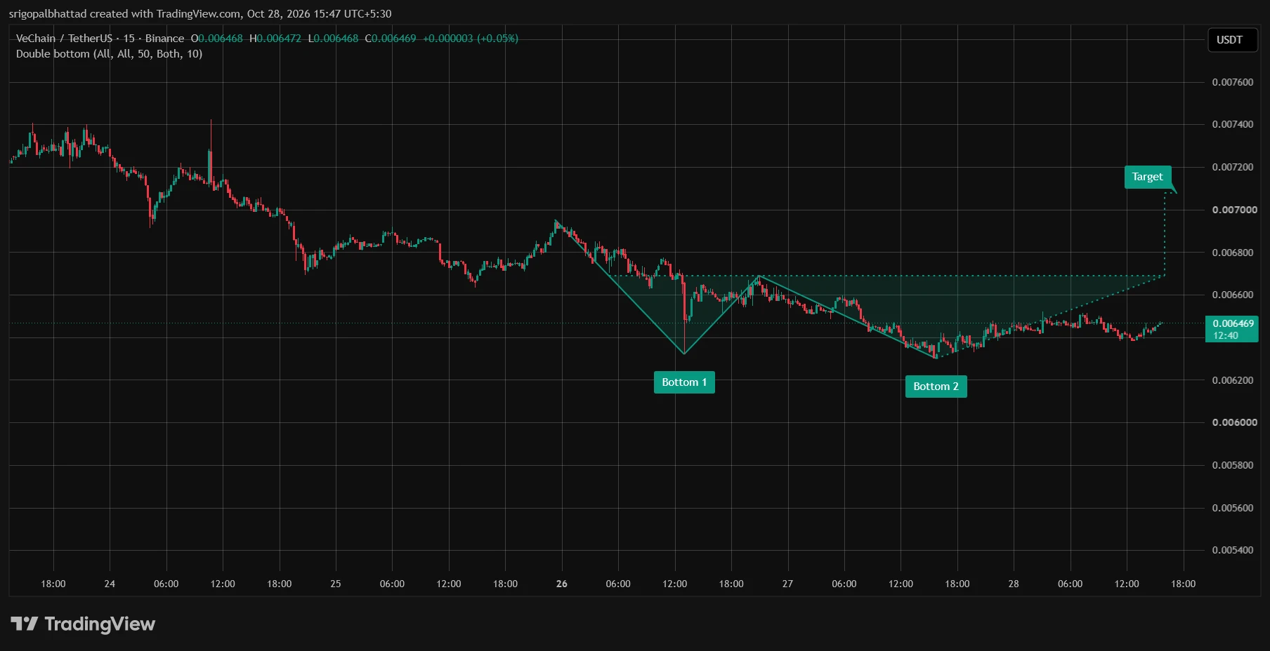Click the Double bottom indicator legend
Screen dimensions: 1270x651
coord(109,54)
